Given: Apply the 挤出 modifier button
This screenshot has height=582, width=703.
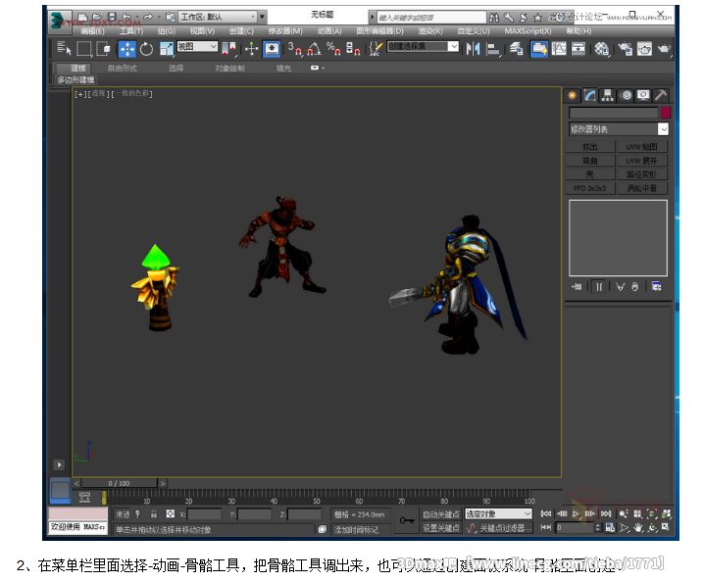Looking at the screenshot, I should click(590, 147).
